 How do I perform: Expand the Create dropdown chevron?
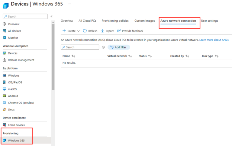[x=79, y=31]
